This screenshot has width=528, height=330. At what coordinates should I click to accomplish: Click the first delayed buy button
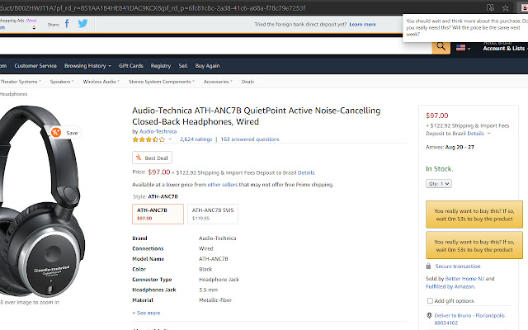pos(474,214)
